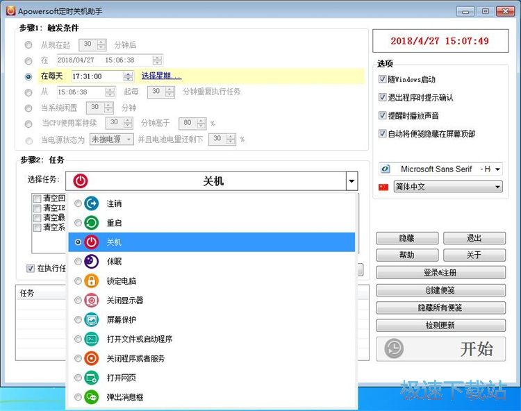Click the green popup message (弹出消息框) icon
Screen dimensions: 521x411
(x=92, y=397)
